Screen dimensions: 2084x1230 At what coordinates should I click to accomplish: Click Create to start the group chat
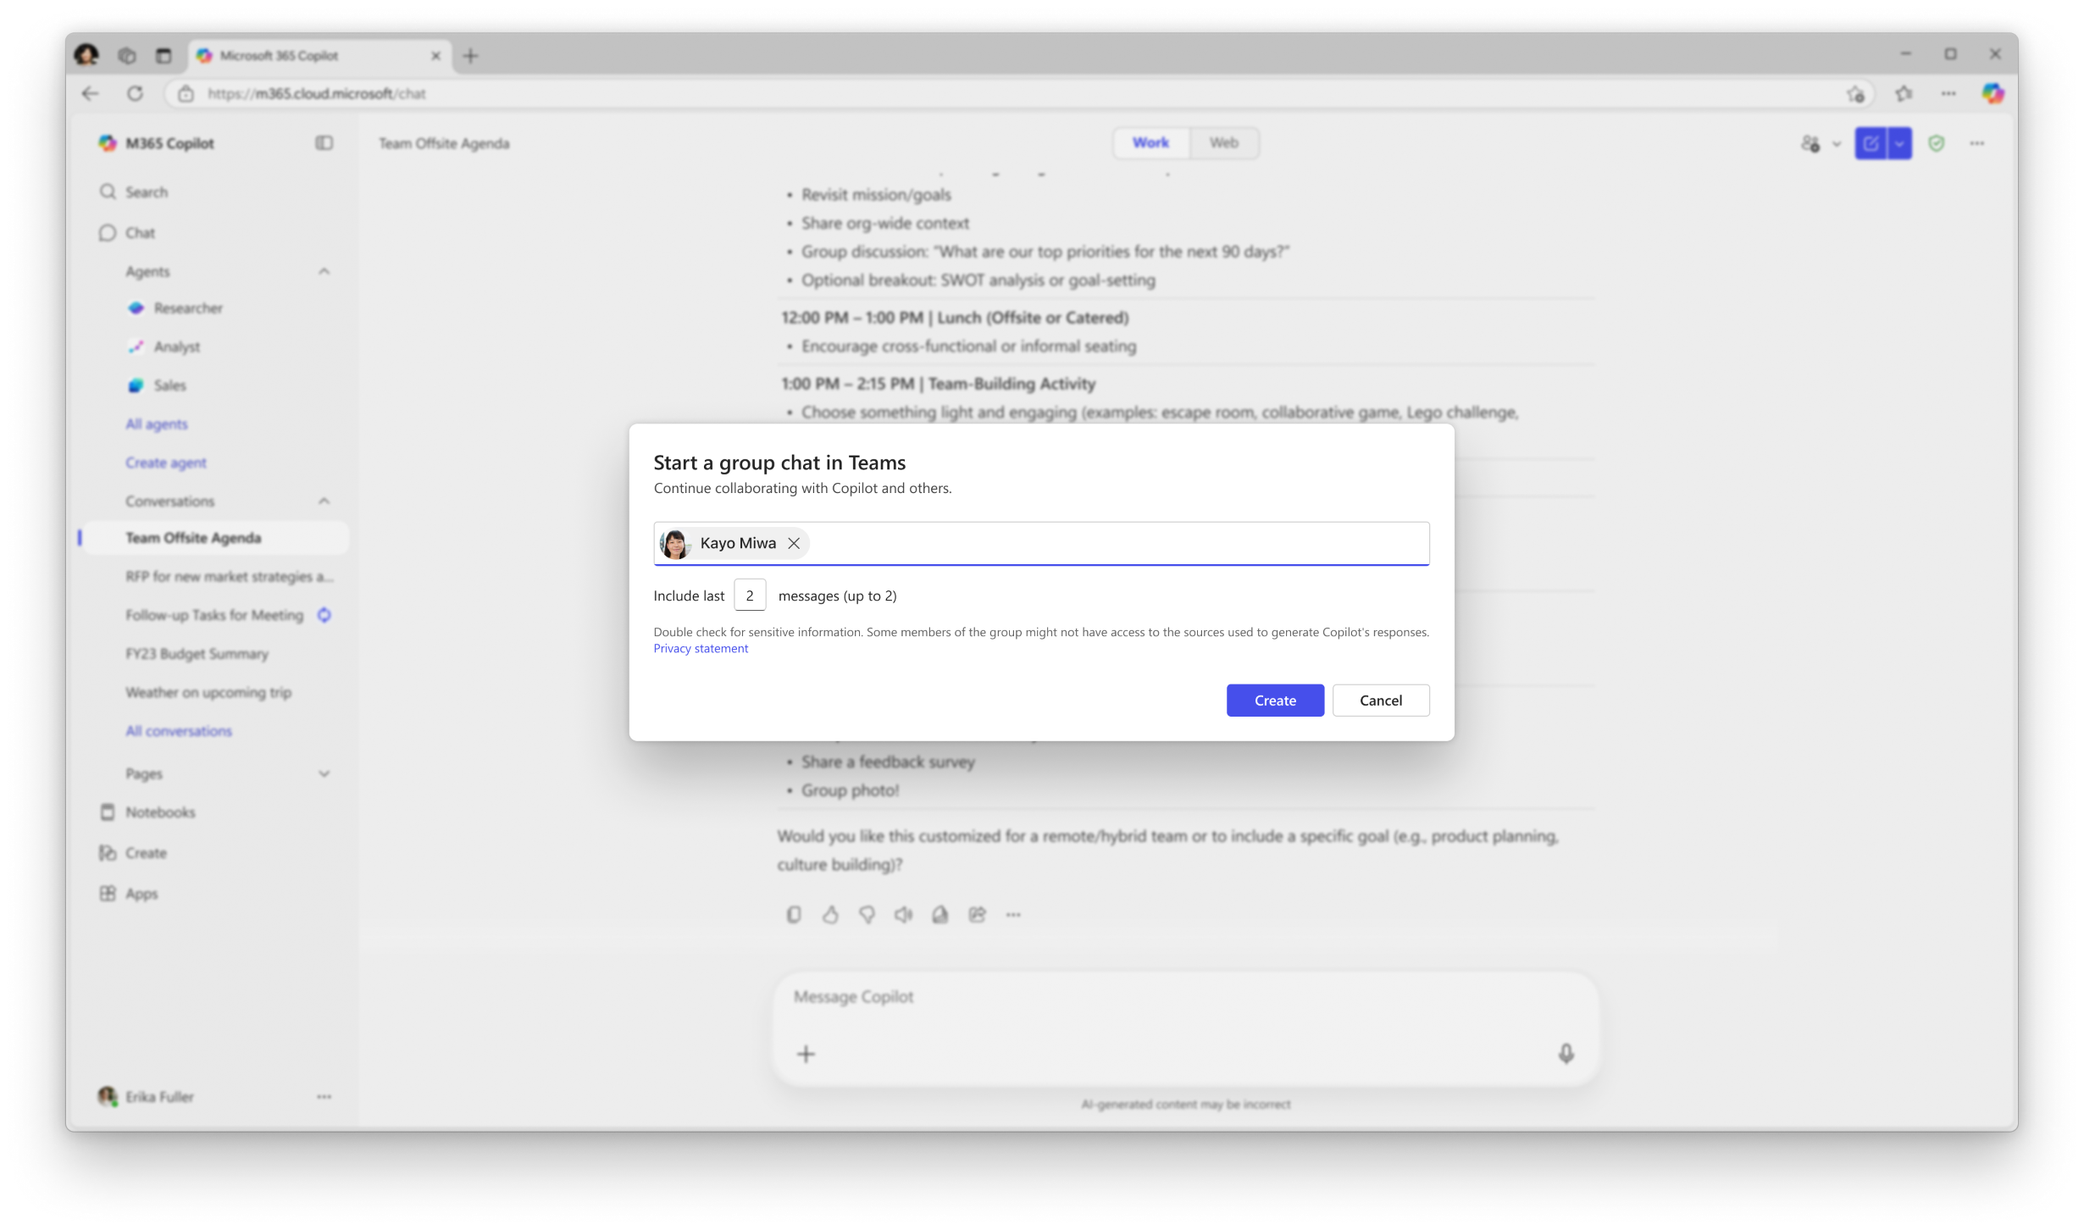pyautogui.click(x=1274, y=700)
